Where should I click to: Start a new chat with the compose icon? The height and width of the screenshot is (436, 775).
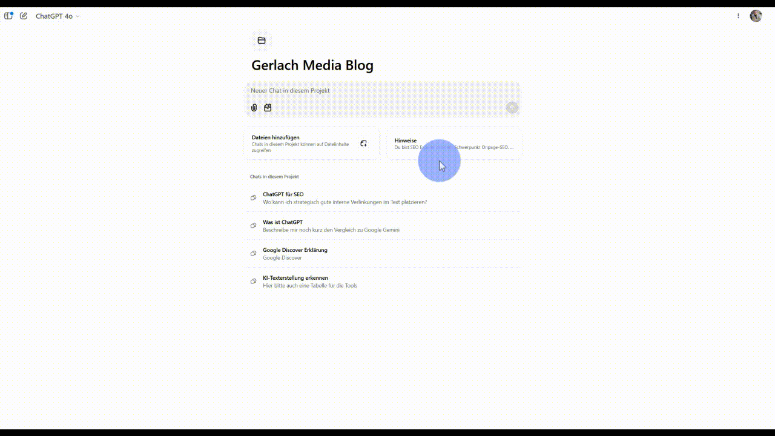click(x=24, y=16)
